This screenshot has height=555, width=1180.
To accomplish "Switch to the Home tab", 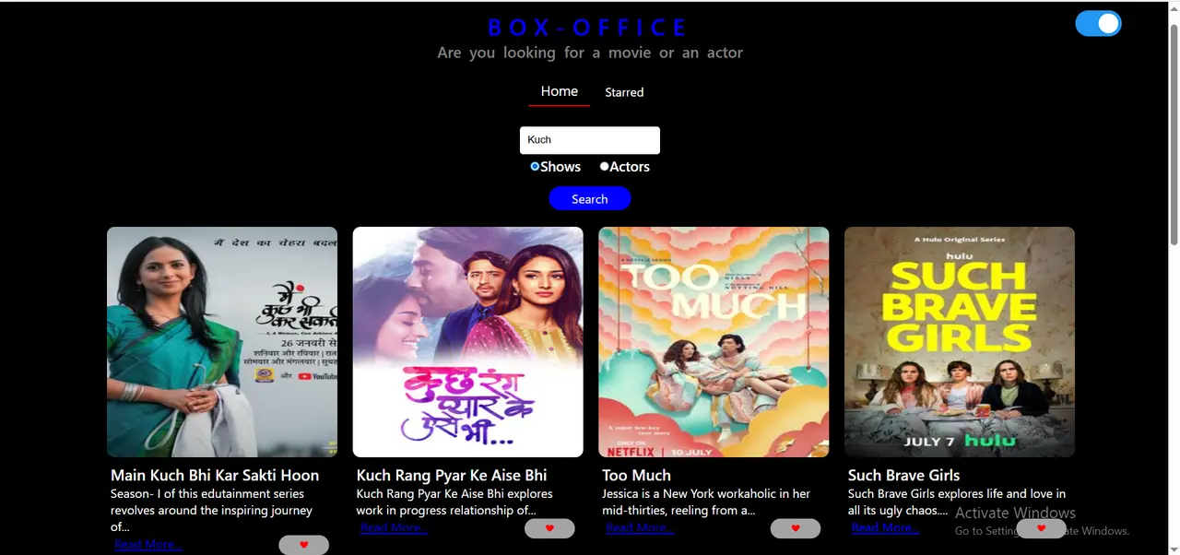I will tap(560, 91).
